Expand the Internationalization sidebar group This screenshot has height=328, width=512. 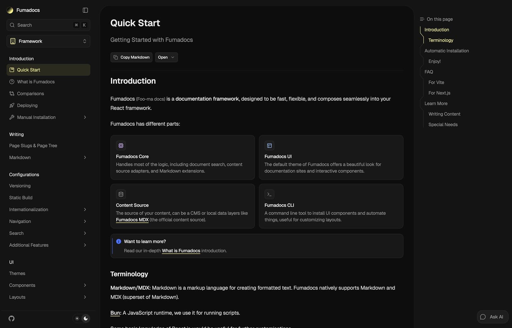tap(85, 210)
